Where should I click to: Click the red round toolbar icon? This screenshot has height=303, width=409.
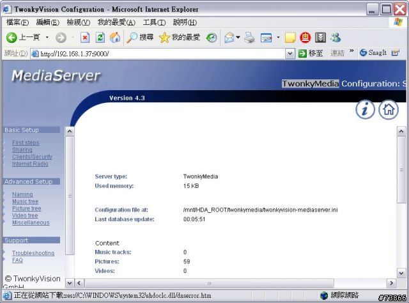[x=305, y=38]
